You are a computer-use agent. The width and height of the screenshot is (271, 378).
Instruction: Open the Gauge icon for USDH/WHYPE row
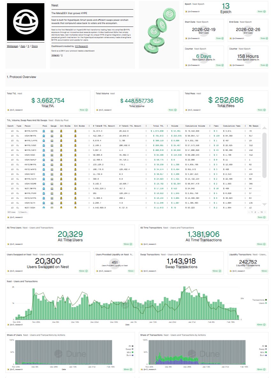tap(52, 136)
